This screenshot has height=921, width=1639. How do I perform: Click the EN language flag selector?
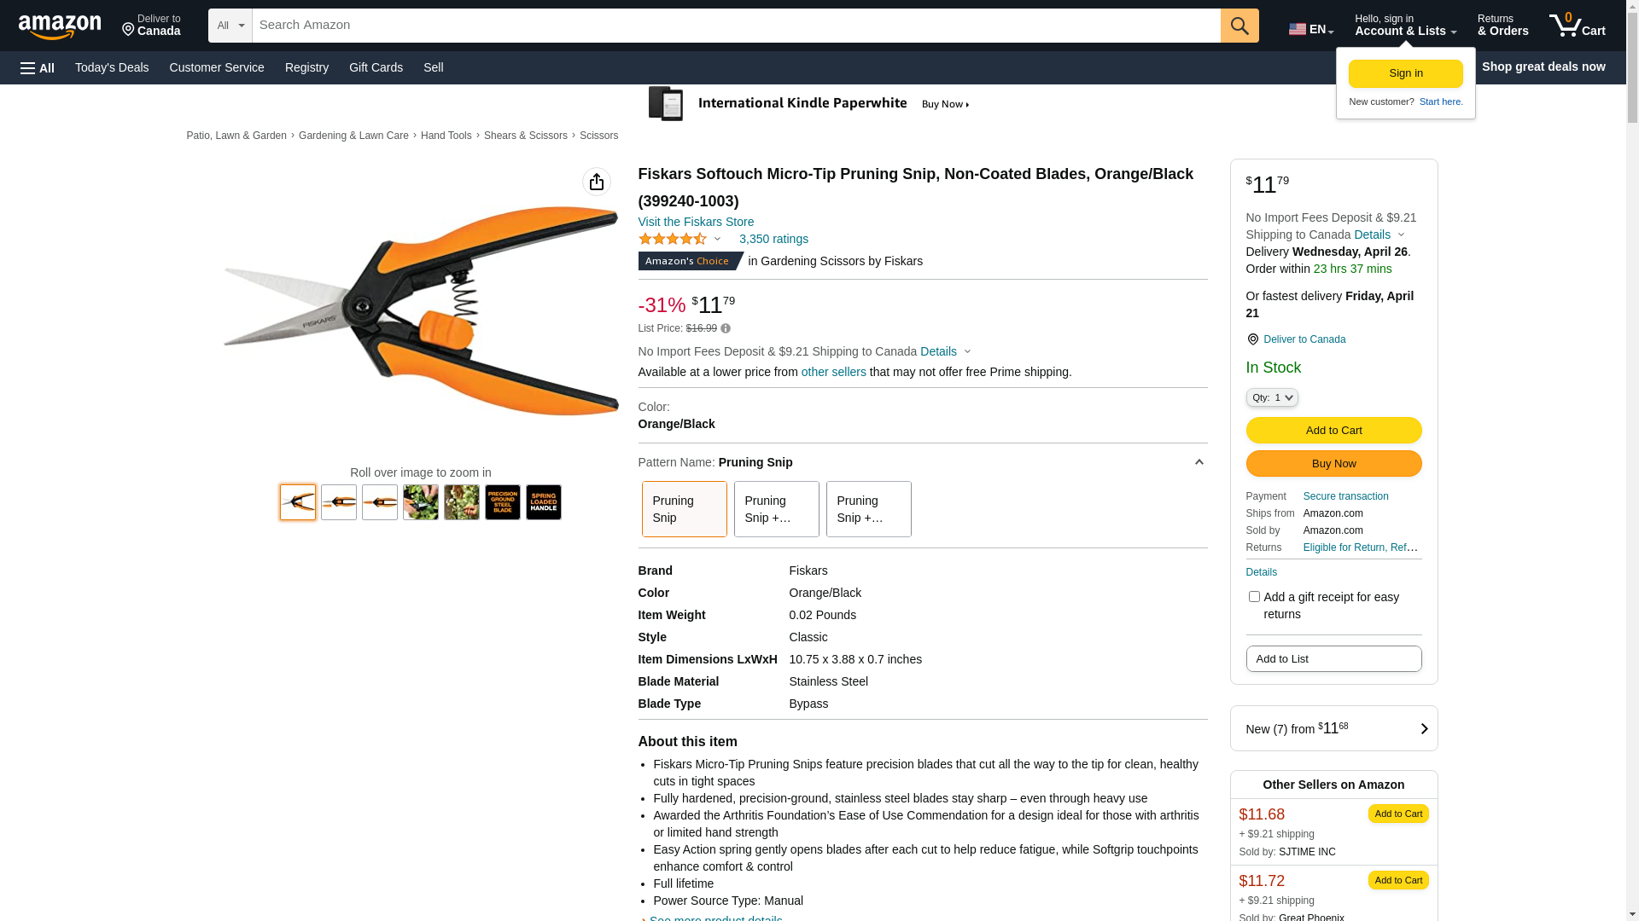[1310, 28]
